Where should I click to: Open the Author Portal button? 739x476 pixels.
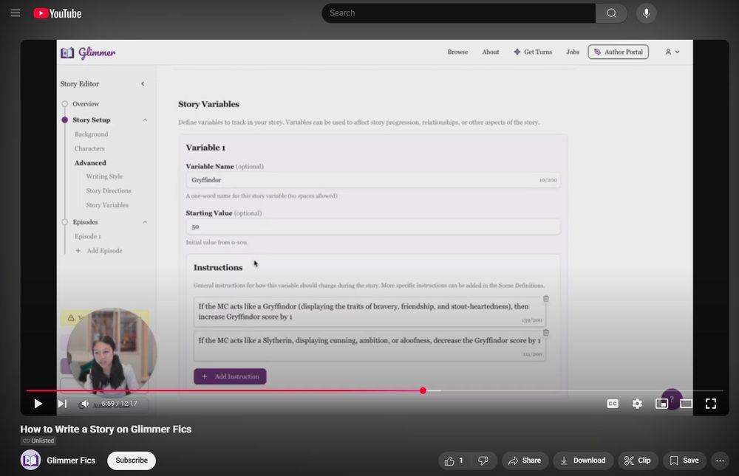click(619, 52)
